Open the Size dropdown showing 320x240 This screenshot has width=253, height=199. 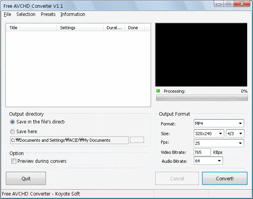(209, 134)
